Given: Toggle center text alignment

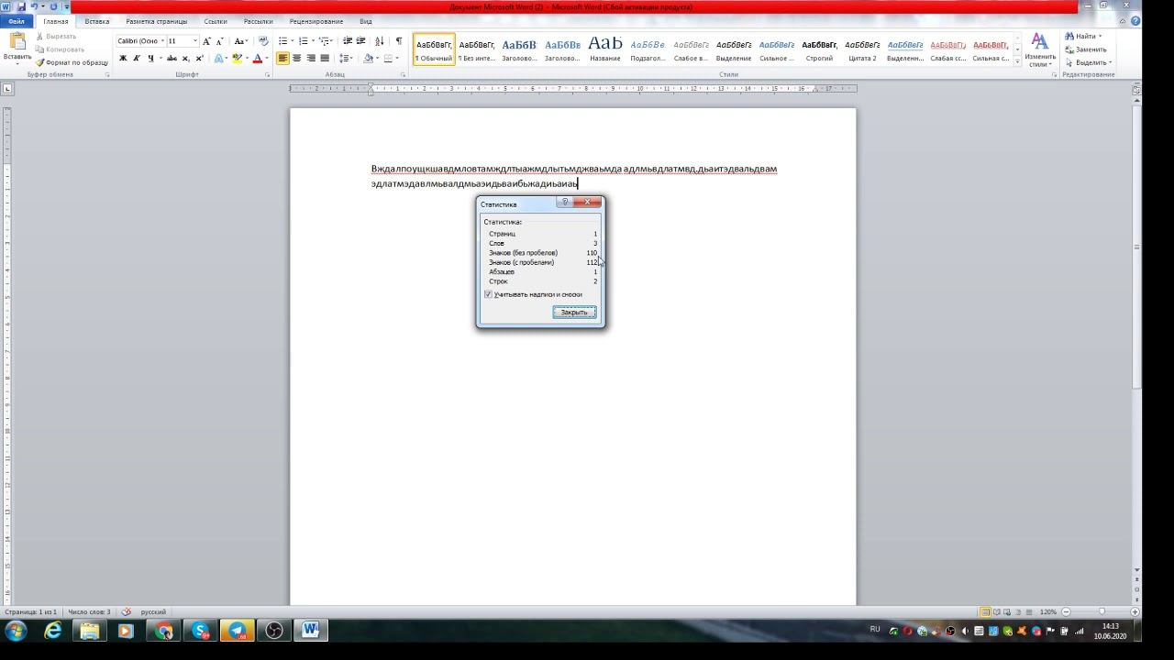Looking at the screenshot, I should point(296,59).
